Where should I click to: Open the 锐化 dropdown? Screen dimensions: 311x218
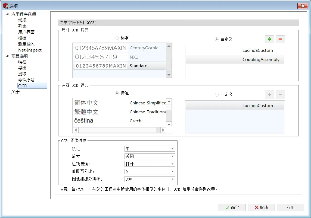click(x=150, y=149)
